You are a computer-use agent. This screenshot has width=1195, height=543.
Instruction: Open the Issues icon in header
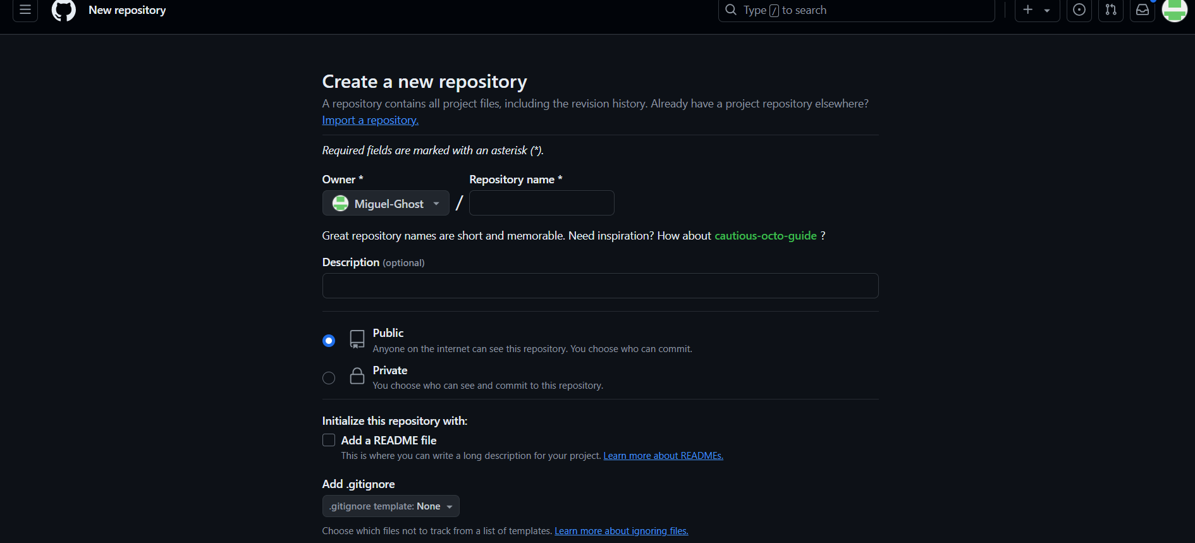[x=1079, y=9]
